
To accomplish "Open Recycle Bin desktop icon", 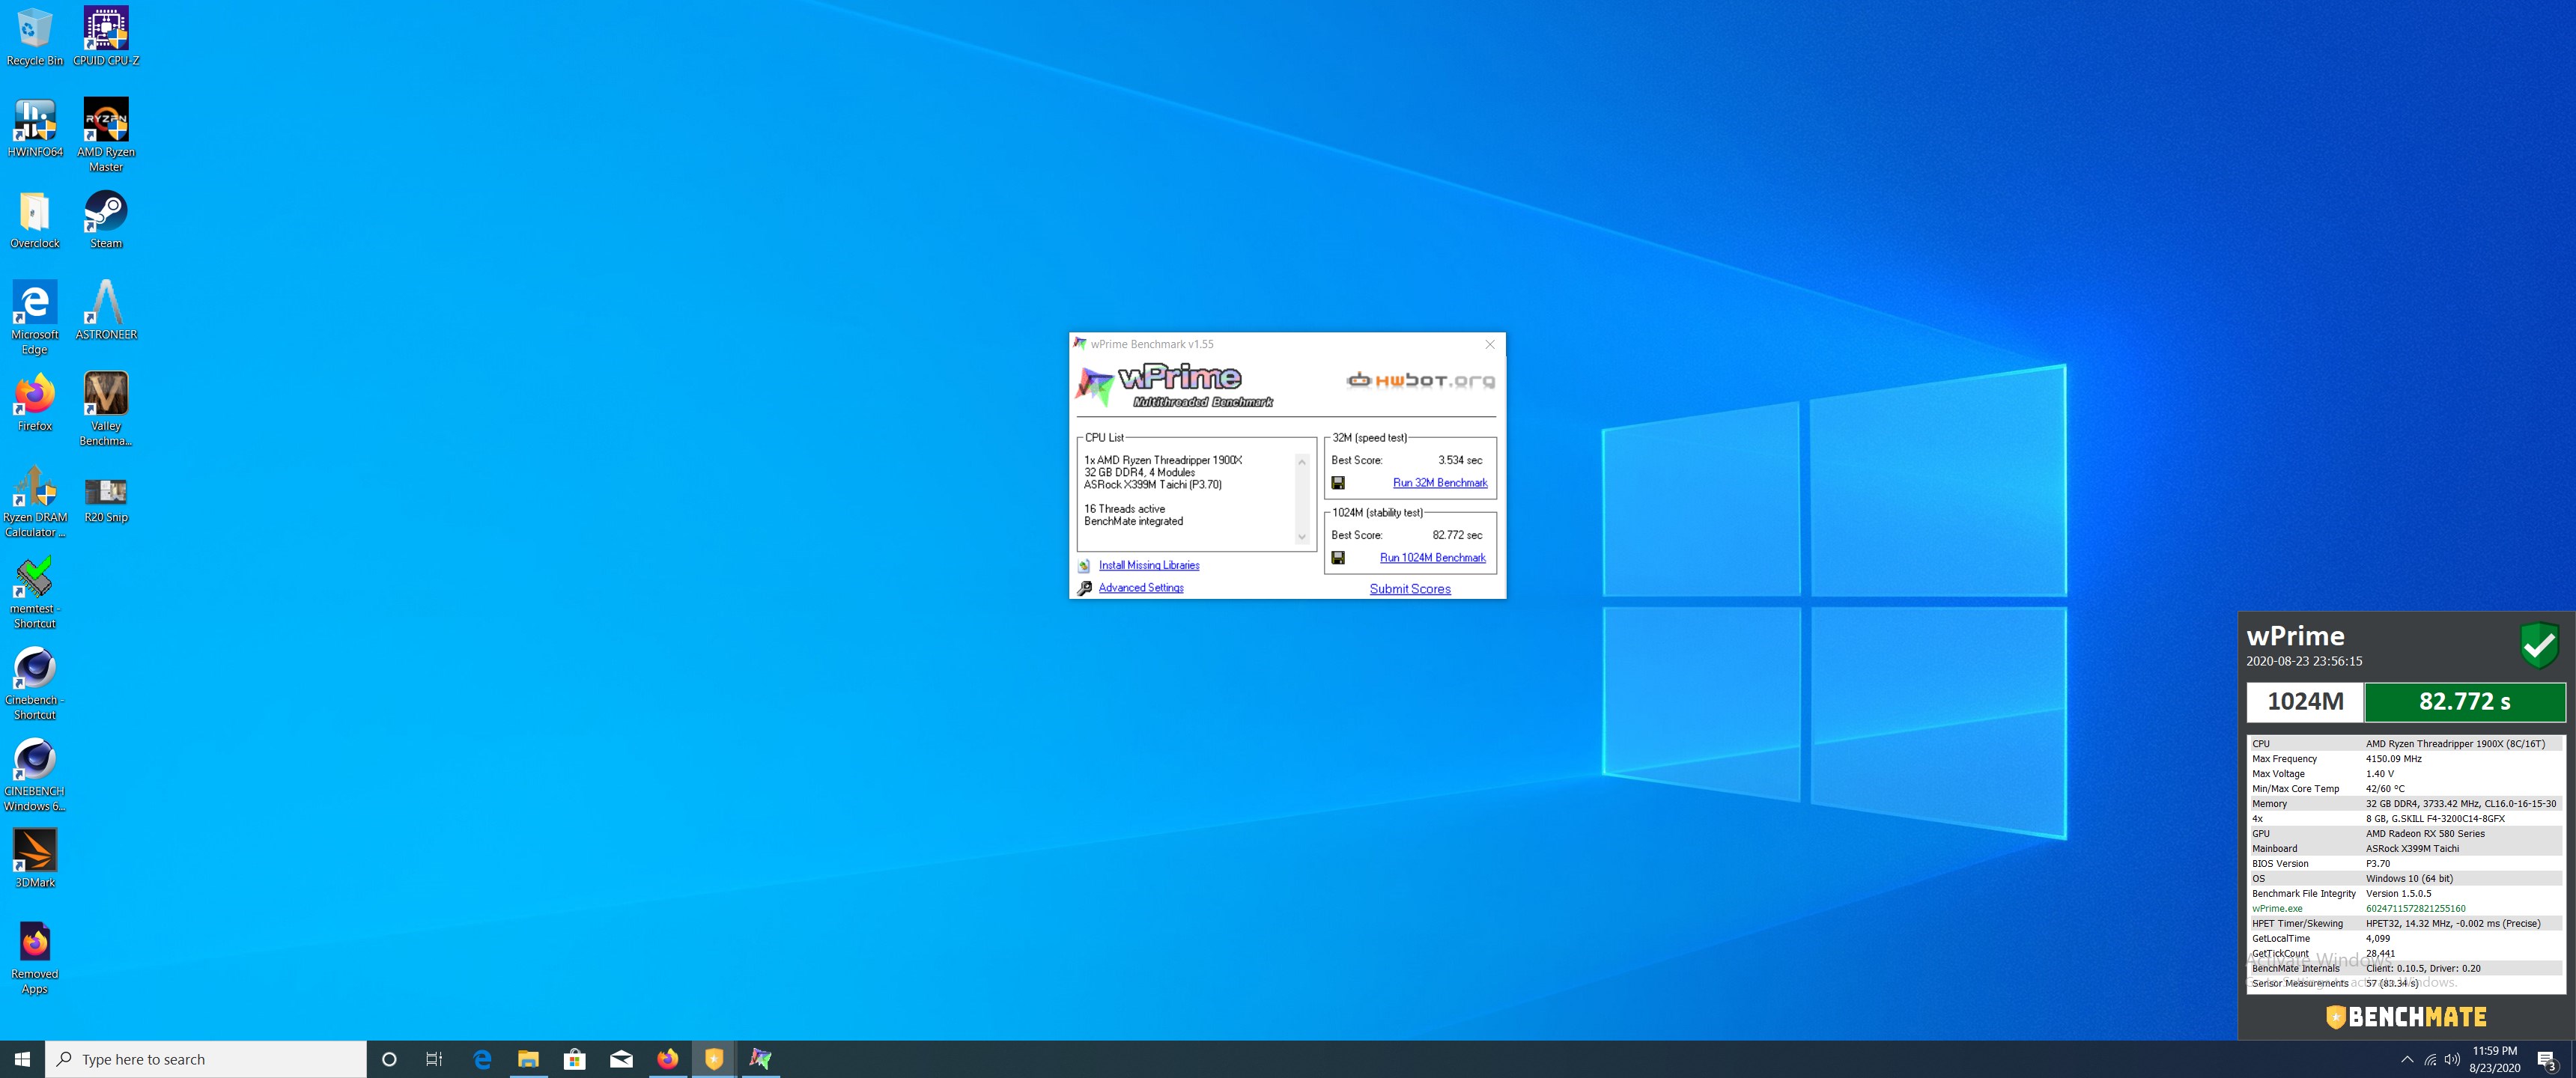I will pos(35,37).
